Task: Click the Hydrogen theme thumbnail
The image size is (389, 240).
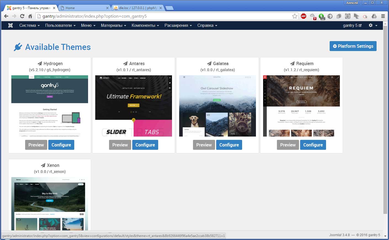Action: (50, 106)
